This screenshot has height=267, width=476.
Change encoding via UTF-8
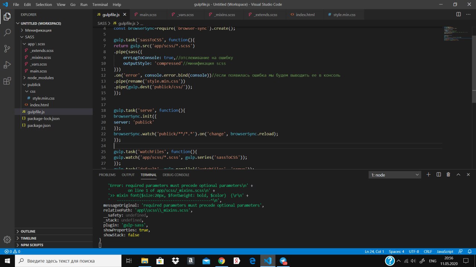coord(414,251)
